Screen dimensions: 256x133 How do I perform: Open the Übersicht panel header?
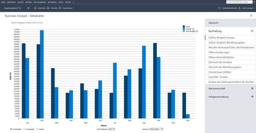tap(230, 23)
